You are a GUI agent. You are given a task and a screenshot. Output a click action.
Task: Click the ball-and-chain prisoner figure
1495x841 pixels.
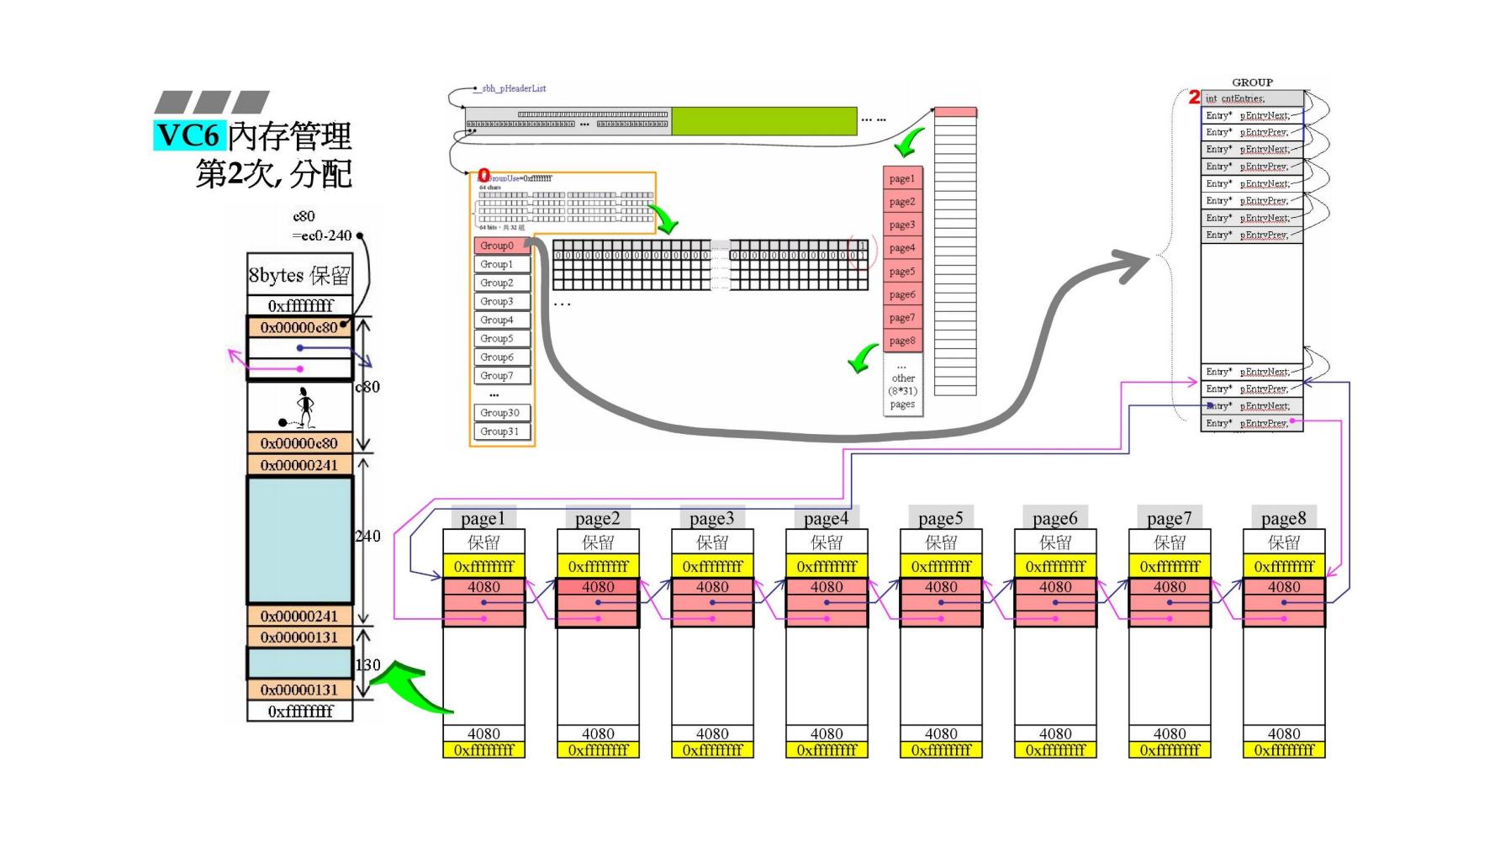tap(298, 407)
